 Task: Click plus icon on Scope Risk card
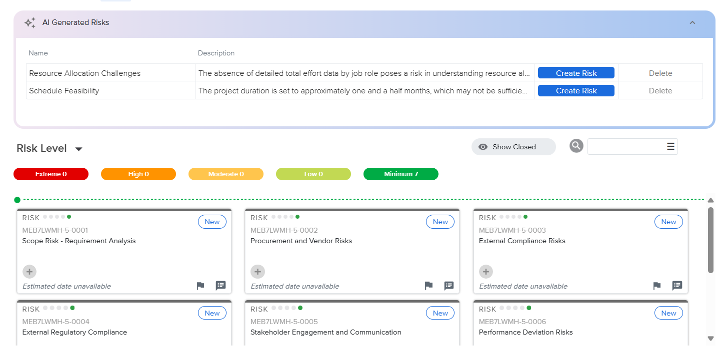tap(29, 272)
